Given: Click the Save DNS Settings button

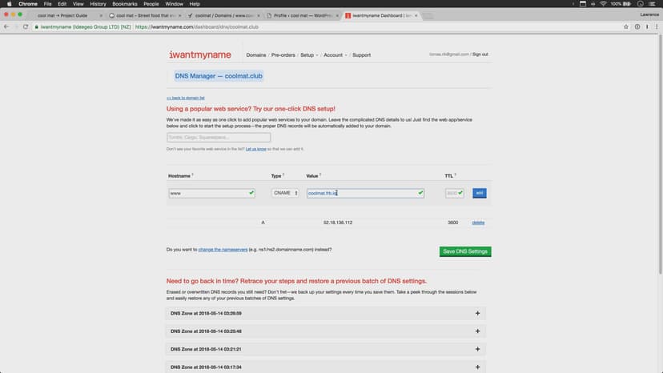Looking at the screenshot, I should (x=464, y=251).
